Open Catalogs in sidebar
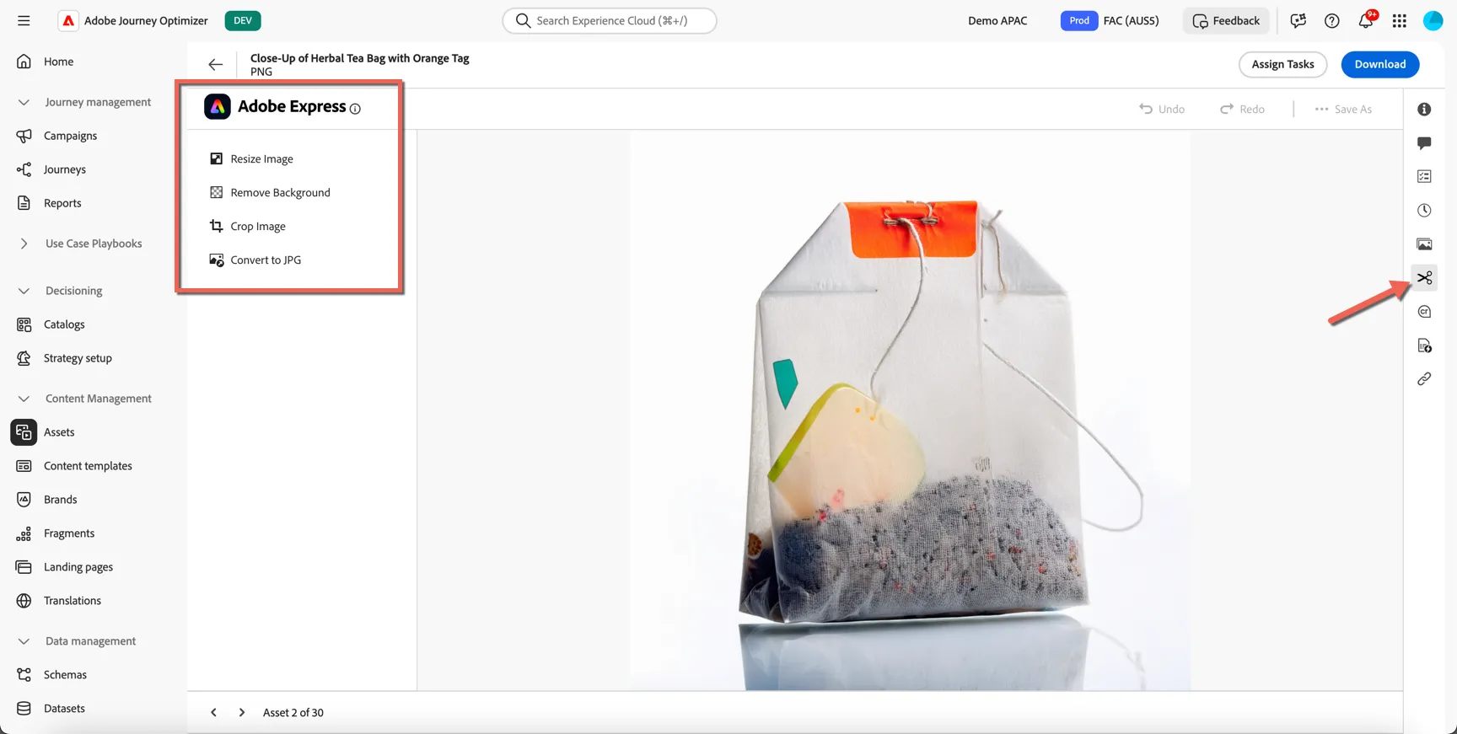Image resolution: width=1457 pixels, height=734 pixels. (x=64, y=324)
